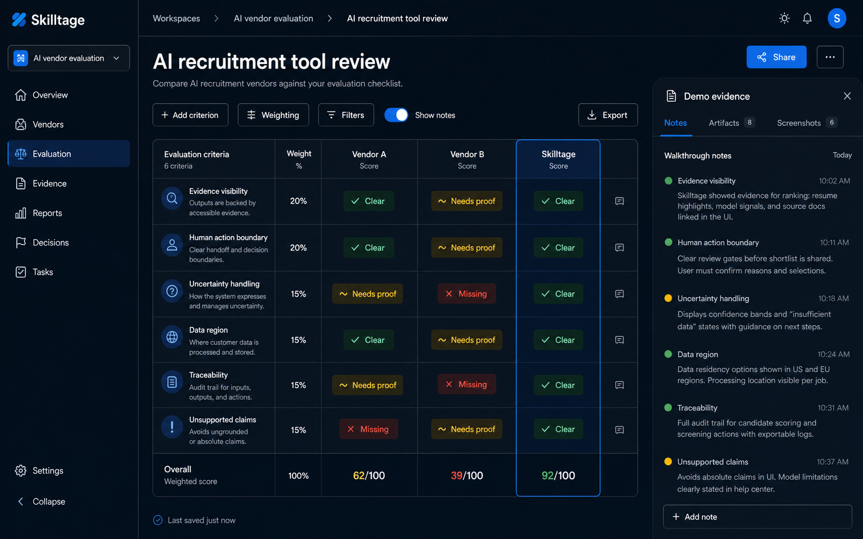The width and height of the screenshot is (863, 539).
Task: Switch to the Artifacts tab
Action: pyautogui.click(x=731, y=123)
